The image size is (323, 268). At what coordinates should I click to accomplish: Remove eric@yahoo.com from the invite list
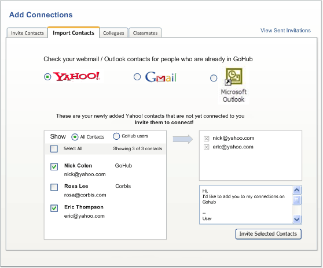206,147
